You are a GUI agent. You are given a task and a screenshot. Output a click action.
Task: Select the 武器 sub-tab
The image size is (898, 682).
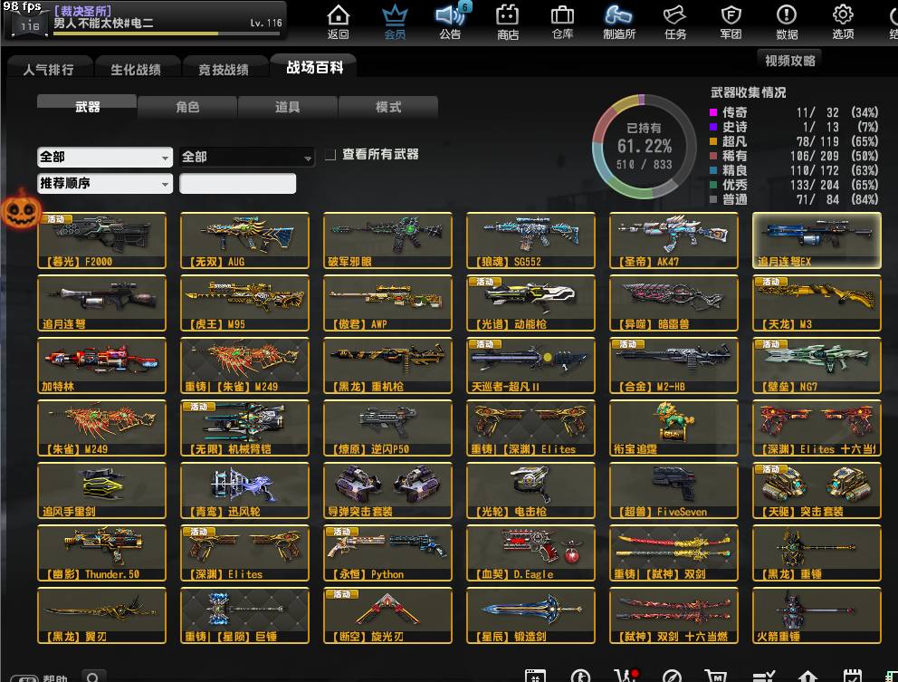click(87, 107)
